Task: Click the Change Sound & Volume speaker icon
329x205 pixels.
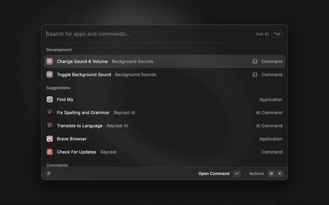Action: point(50,61)
